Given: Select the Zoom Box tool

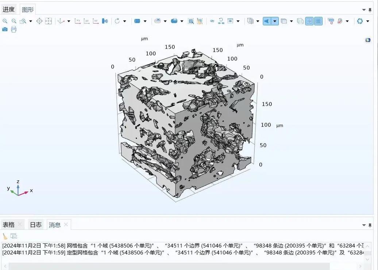Looking at the screenshot, I should [x=23, y=21].
